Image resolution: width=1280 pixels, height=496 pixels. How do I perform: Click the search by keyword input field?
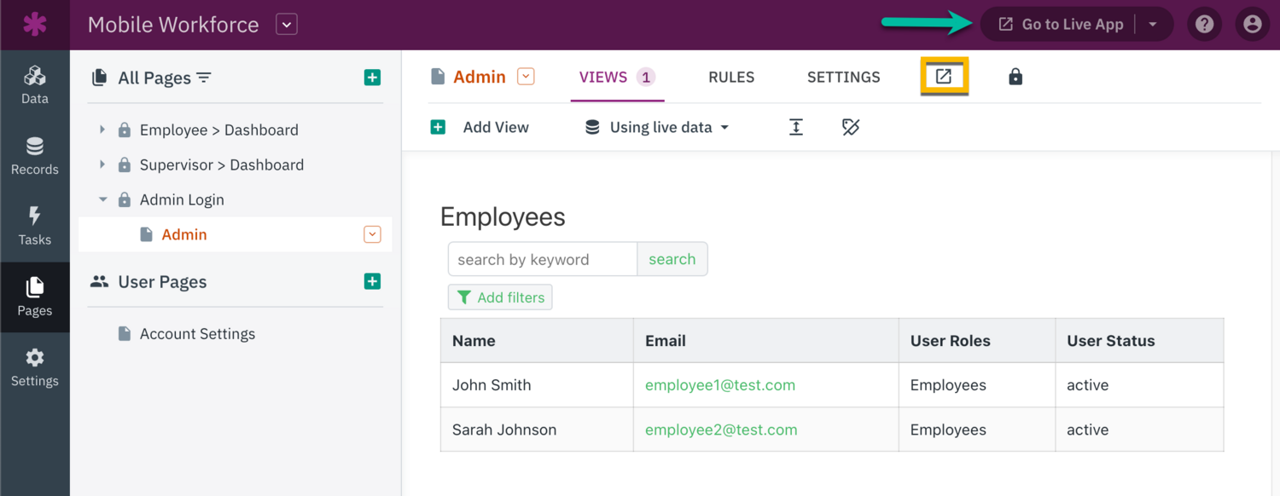542,258
